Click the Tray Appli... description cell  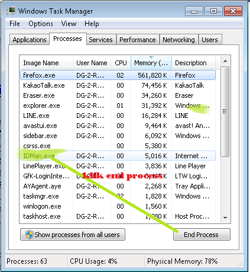point(193,186)
